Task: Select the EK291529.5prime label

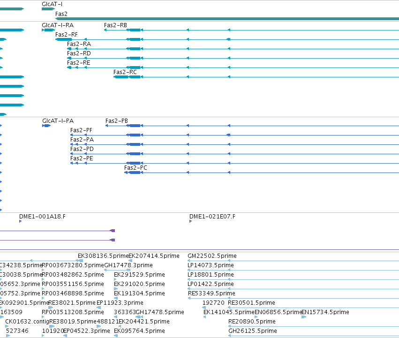Action: (x=139, y=275)
